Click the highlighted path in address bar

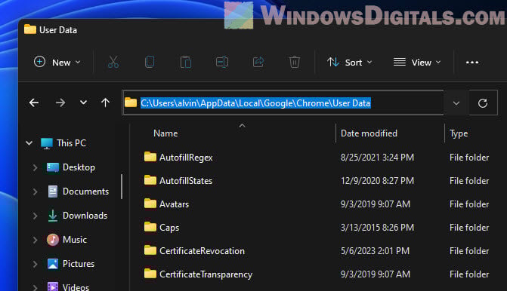pos(255,103)
